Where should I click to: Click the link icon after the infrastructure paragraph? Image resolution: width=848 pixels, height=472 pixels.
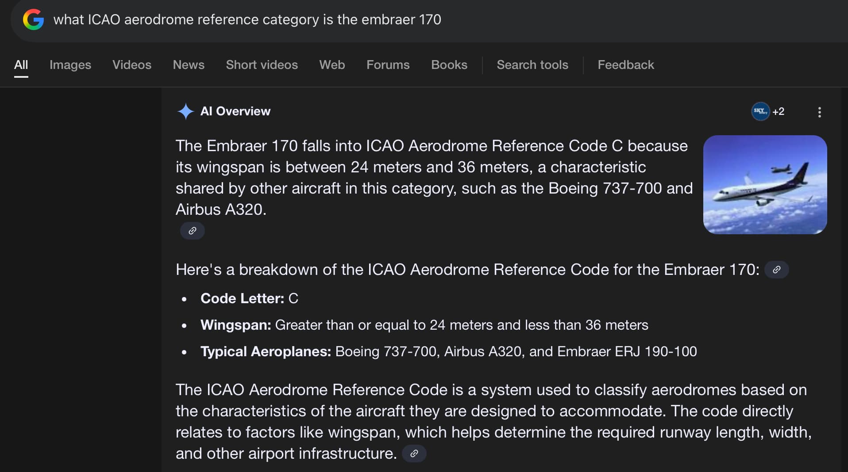coord(414,453)
